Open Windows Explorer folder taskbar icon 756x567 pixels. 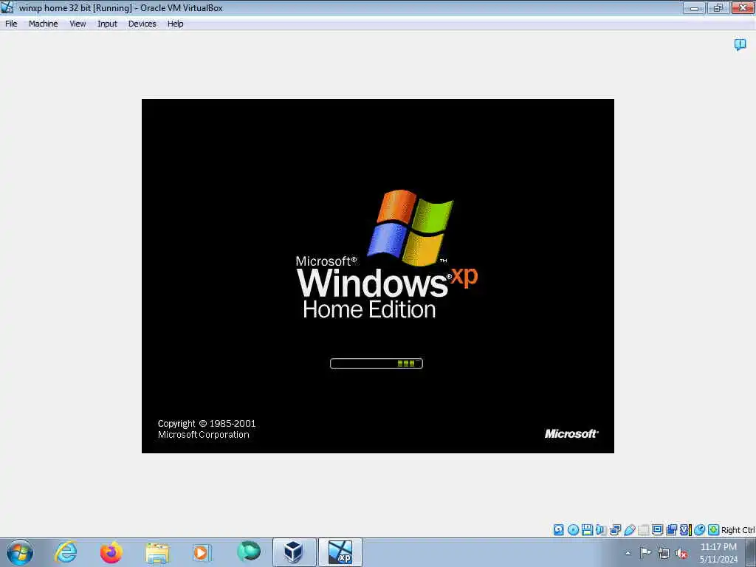tap(157, 553)
